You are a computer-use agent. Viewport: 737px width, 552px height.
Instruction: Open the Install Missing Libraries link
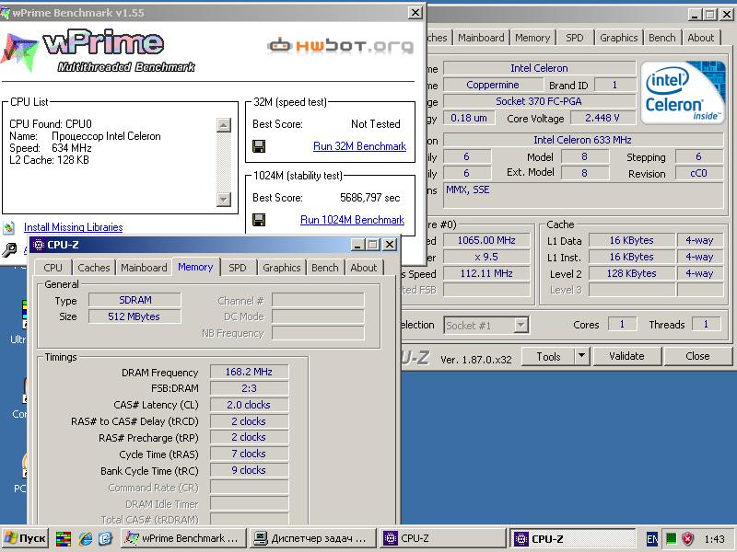coord(74,227)
